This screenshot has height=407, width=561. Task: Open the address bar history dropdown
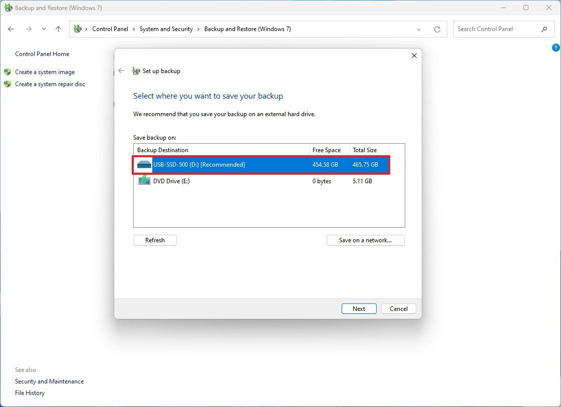tap(419, 29)
